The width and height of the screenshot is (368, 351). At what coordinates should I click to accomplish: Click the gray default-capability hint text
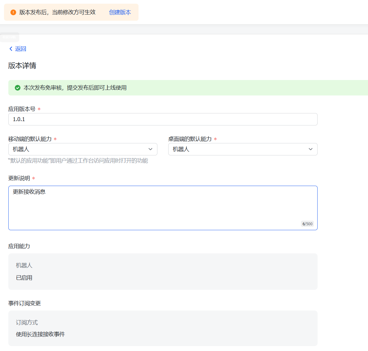click(78, 161)
